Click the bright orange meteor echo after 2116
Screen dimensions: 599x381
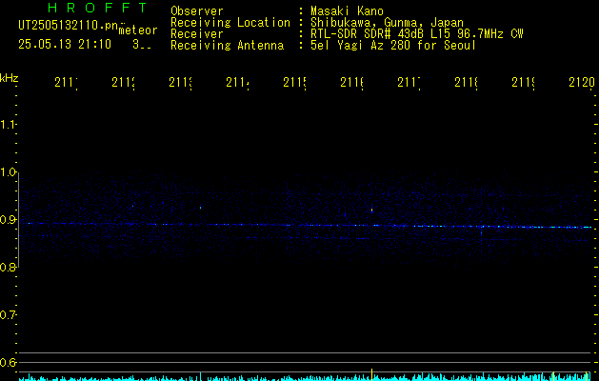pyautogui.click(x=371, y=210)
